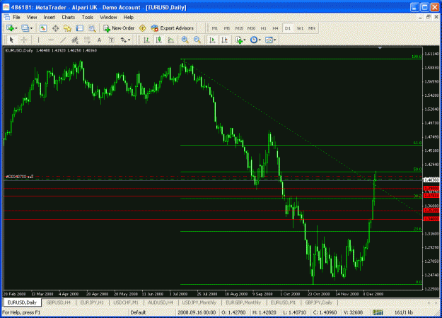The height and width of the screenshot is (318, 442).
Task: Toggle the Auto Scroll chart icon
Action: (x=212, y=40)
